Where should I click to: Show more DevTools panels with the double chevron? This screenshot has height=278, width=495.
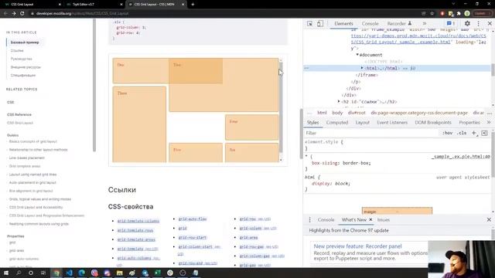click(x=425, y=23)
